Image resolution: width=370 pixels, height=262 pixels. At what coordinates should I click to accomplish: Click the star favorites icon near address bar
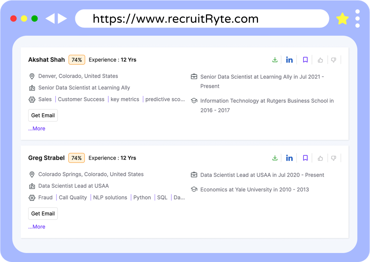click(x=342, y=18)
